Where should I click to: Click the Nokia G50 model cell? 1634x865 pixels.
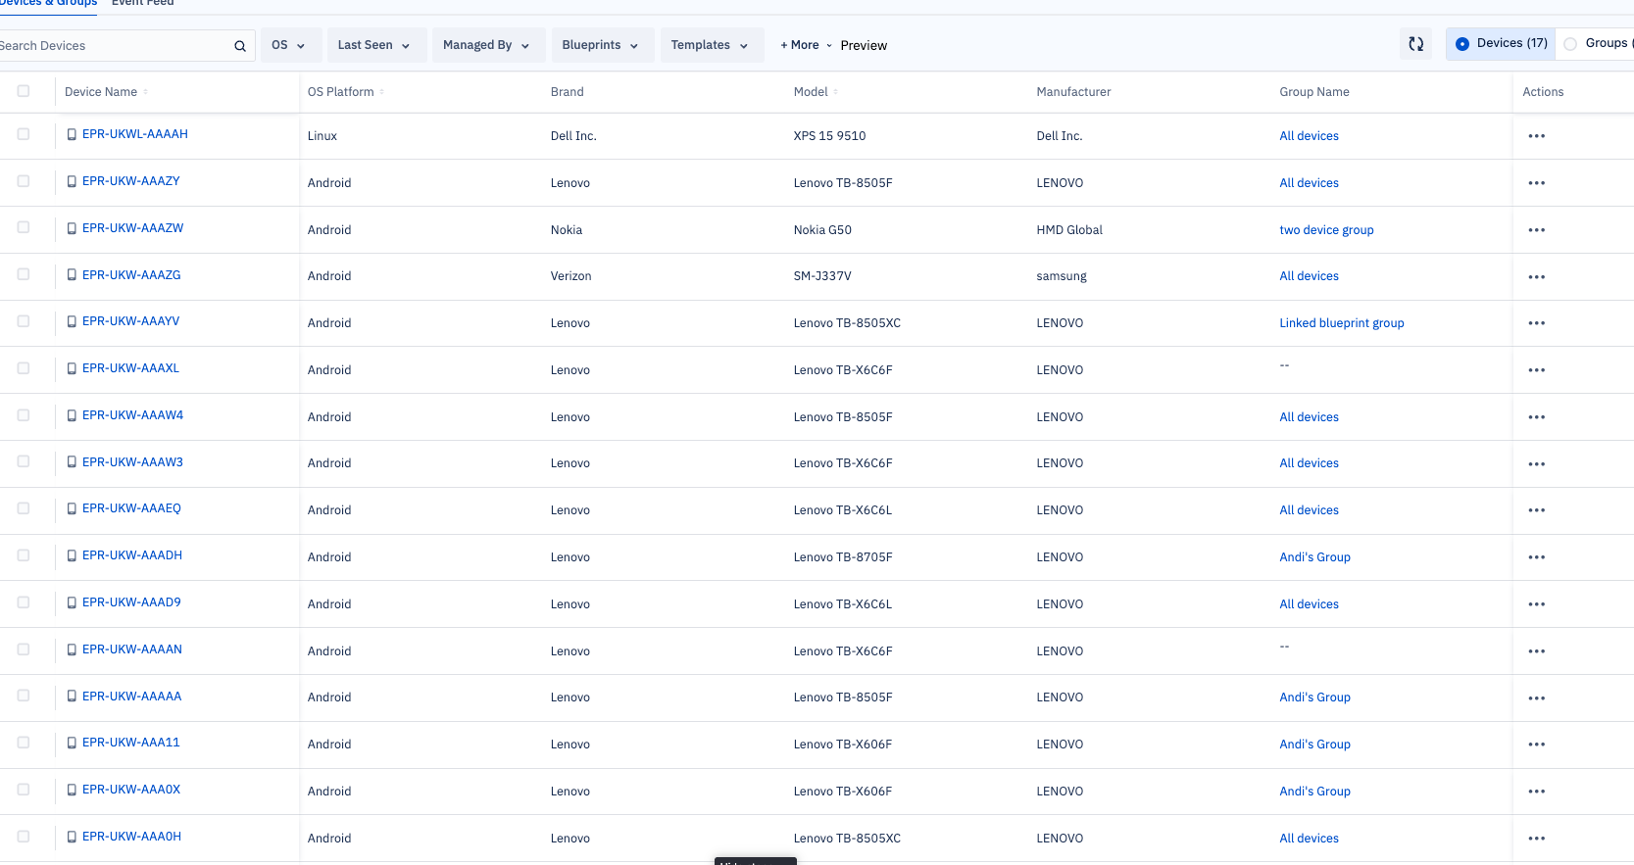point(822,230)
